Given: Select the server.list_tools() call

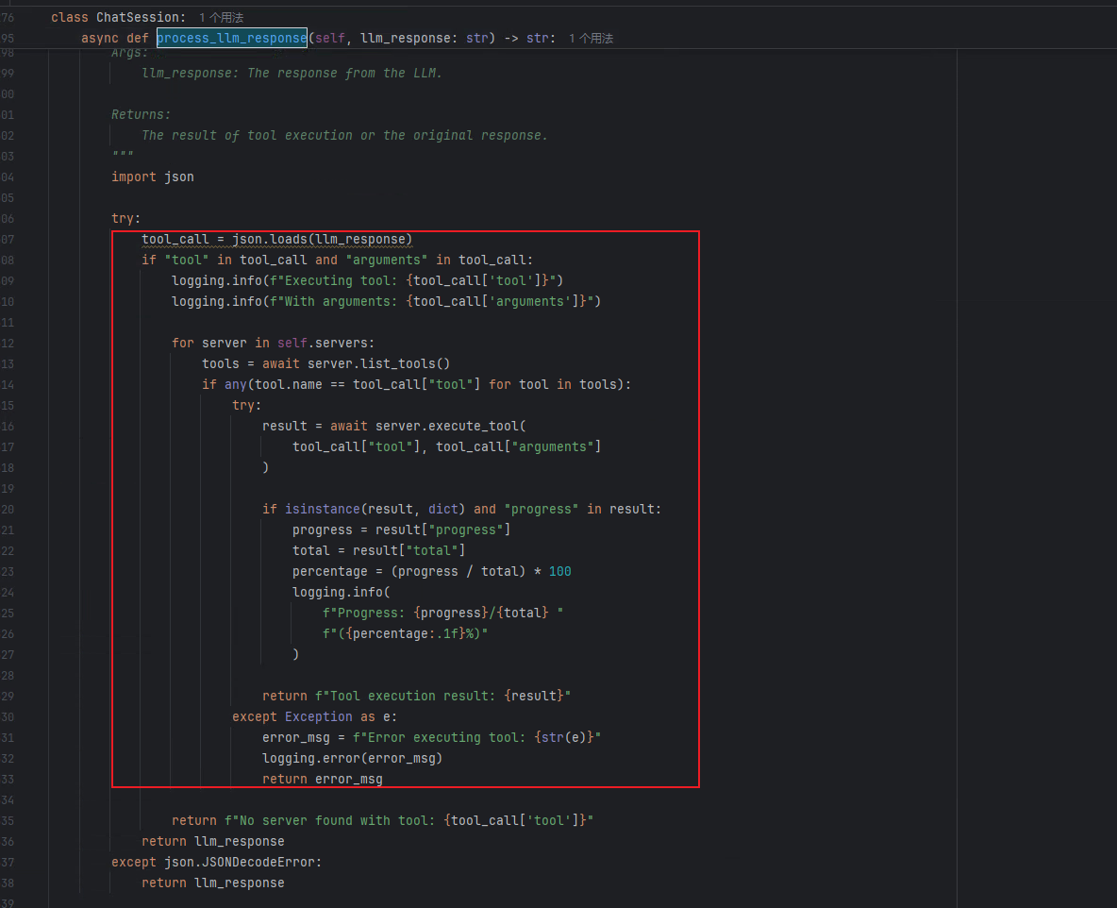Looking at the screenshot, I should (378, 364).
